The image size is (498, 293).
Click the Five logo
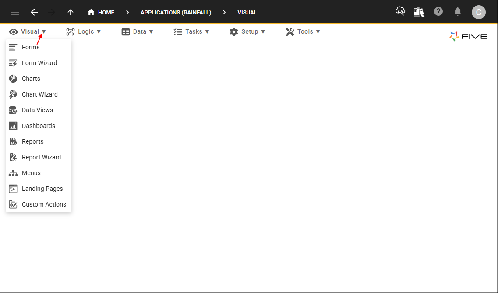coord(468,36)
